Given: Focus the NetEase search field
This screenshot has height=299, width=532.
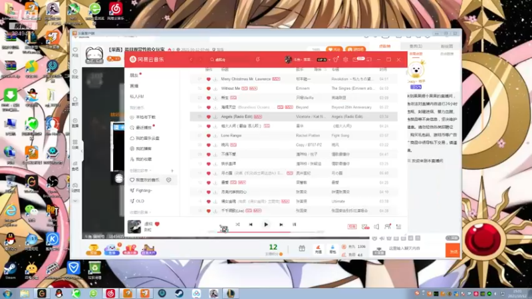Looking at the screenshot, I should pyautogui.click(x=232, y=60).
